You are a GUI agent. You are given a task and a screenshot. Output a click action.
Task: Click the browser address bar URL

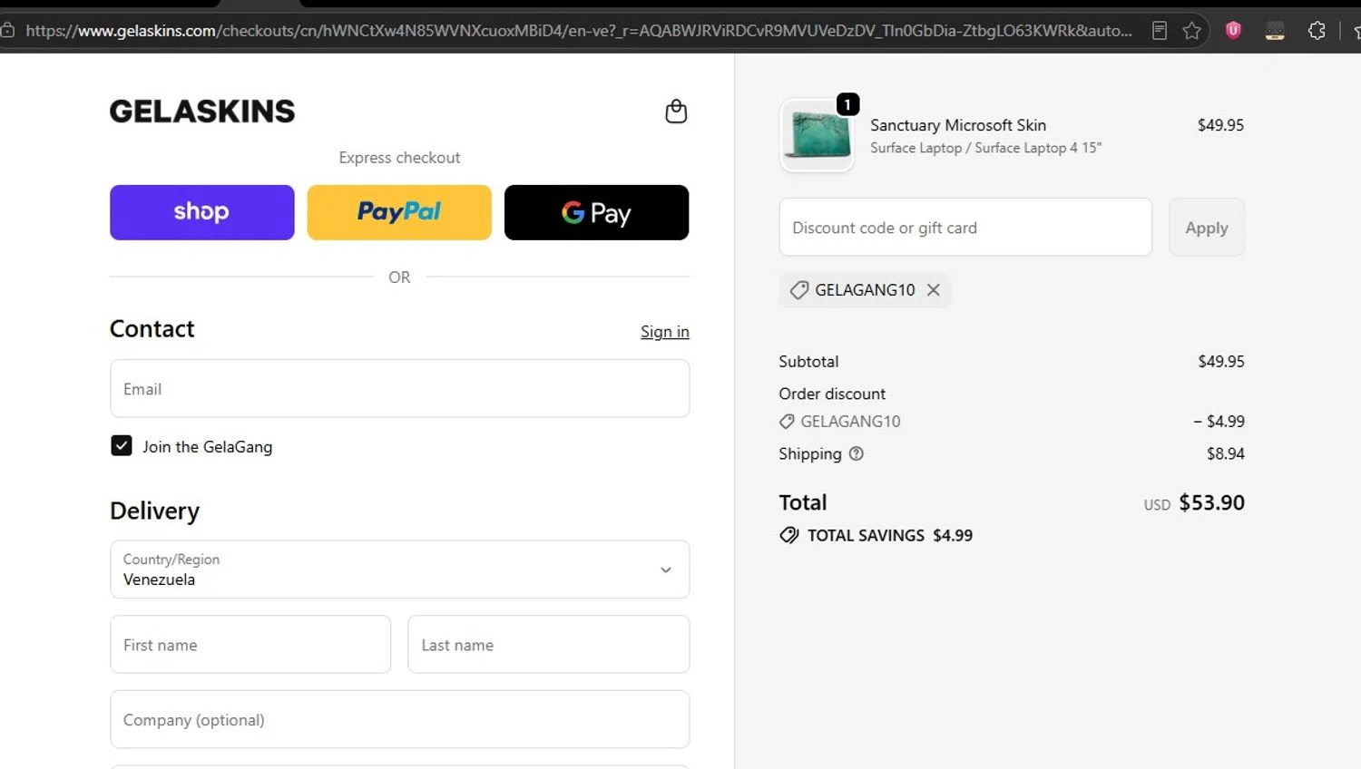click(579, 31)
